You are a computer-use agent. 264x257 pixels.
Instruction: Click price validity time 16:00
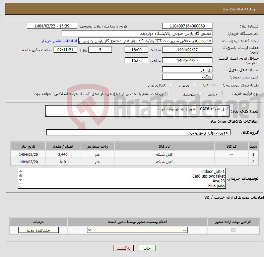click(136, 60)
